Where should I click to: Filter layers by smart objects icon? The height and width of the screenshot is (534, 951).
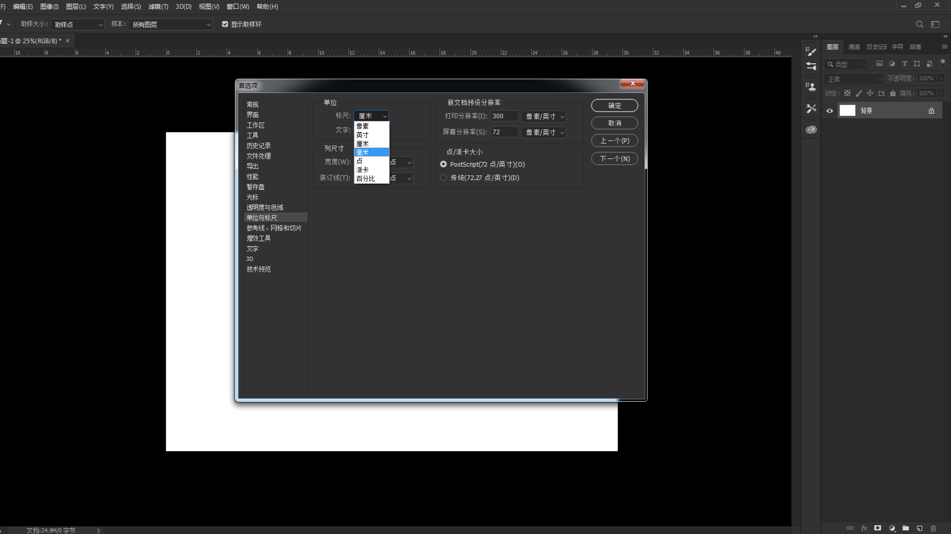click(x=929, y=64)
